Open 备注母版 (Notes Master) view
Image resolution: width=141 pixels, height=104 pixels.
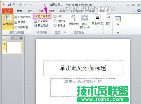[x=41, y=26]
